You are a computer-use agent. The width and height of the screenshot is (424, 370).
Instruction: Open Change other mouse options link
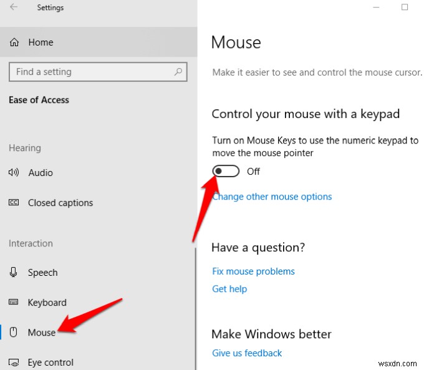tap(272, 197)
